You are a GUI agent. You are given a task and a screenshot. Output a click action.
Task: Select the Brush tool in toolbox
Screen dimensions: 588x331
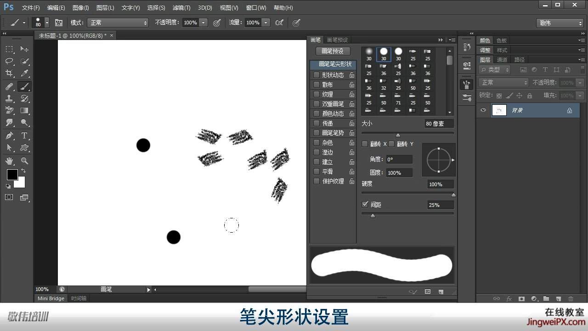click(x=24, y=86)
